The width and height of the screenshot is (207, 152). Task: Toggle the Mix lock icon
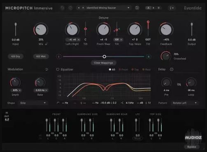(x=46, y=44)
